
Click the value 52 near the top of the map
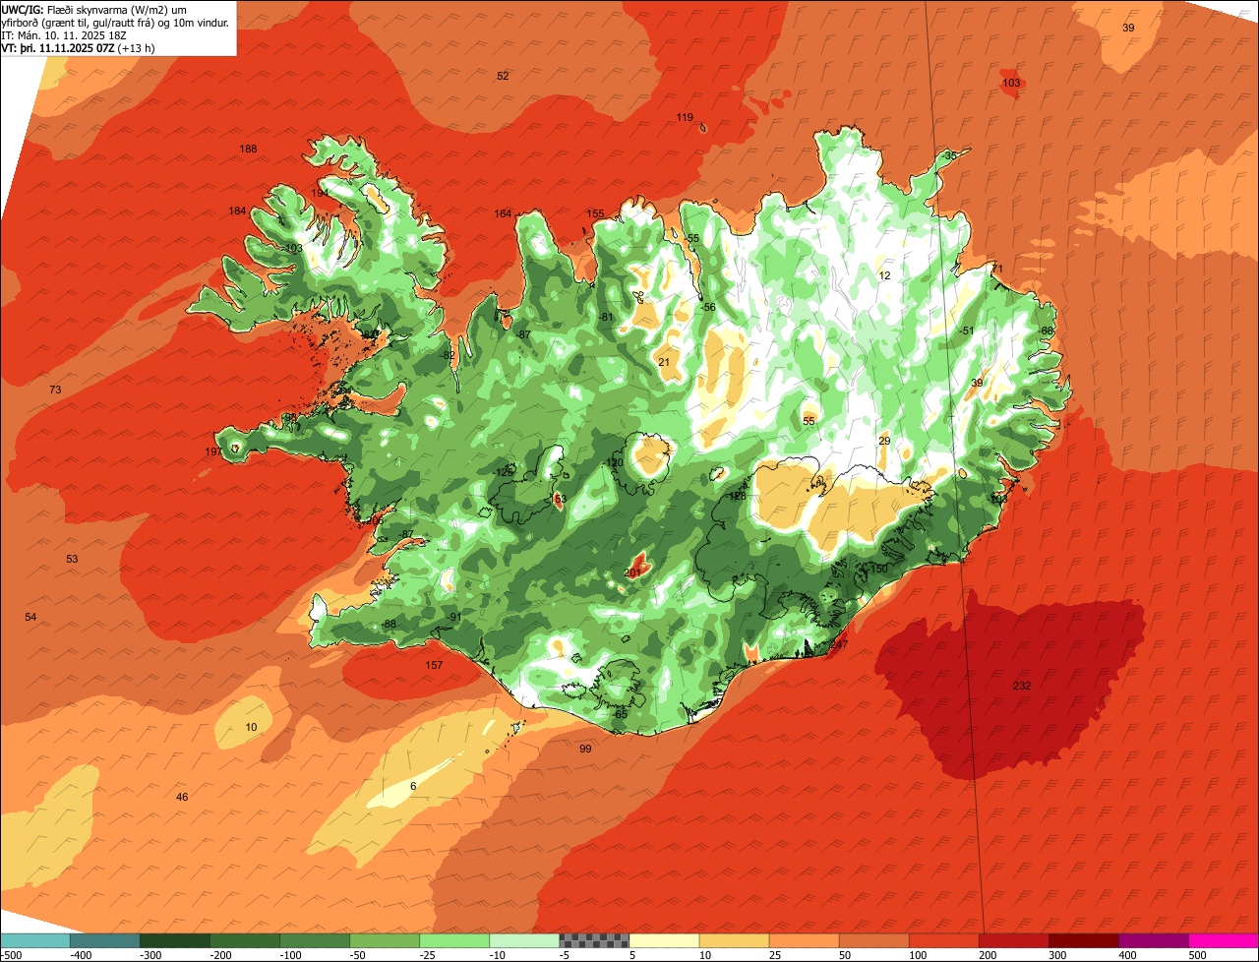click(x=503, y=76)
